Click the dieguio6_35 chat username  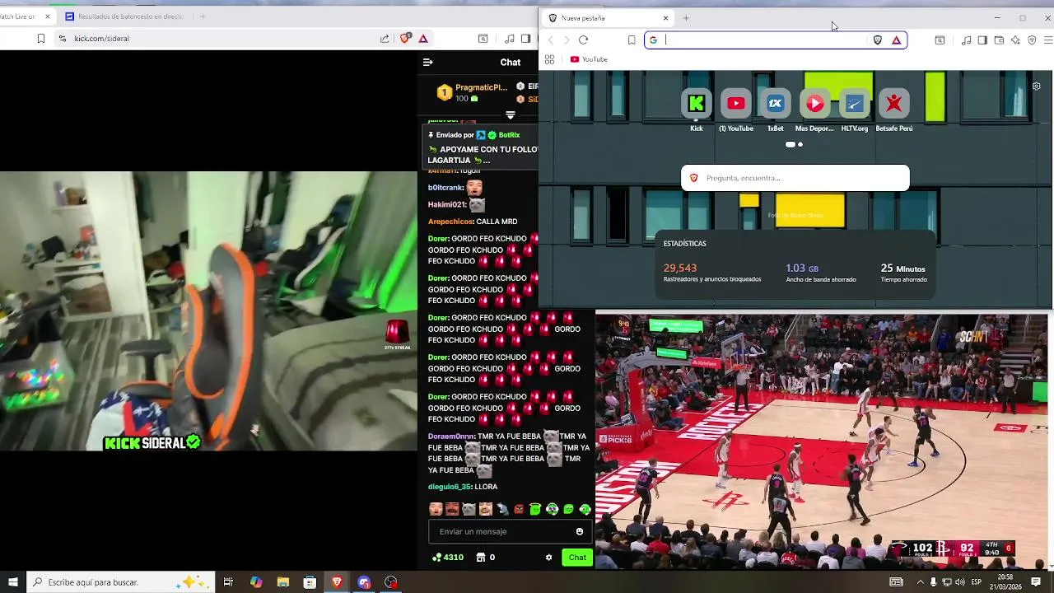pos(449,487)
